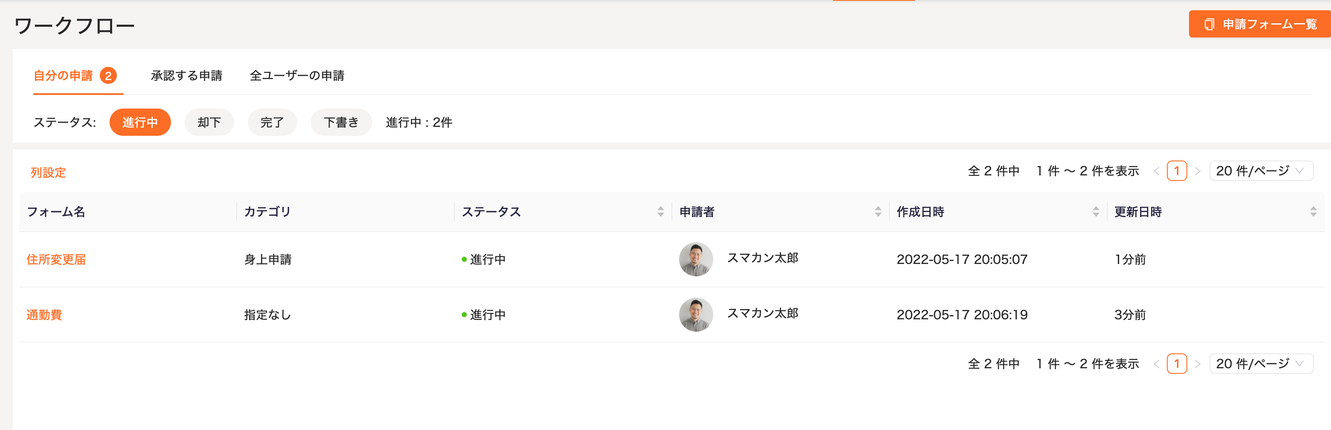Go to next page using top arrow
1331x430 pixels.
(1198, 172)
